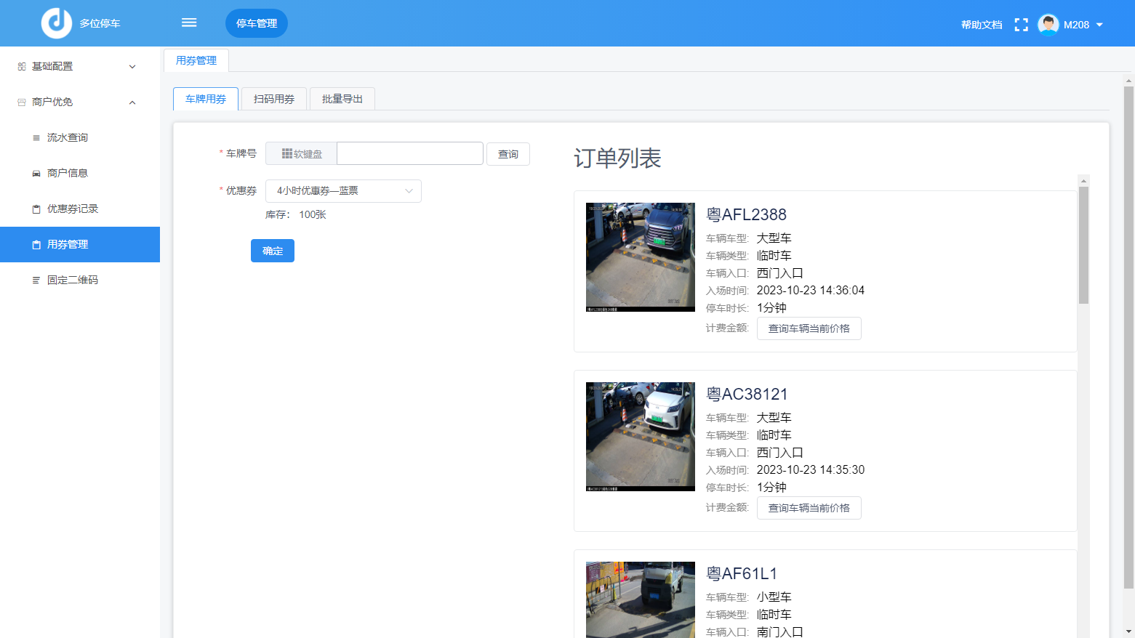This screenshot has width=1135, height=638.
Task: Open 固定二维码 in the sidebar
Action: point(80,280)
